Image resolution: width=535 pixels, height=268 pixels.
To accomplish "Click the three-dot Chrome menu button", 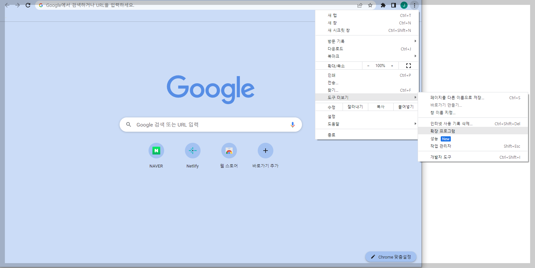I will pyautogui.click(x=414, y=5).
